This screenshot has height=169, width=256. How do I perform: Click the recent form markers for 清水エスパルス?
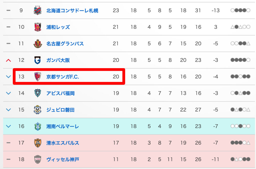(x=240, y=143)
